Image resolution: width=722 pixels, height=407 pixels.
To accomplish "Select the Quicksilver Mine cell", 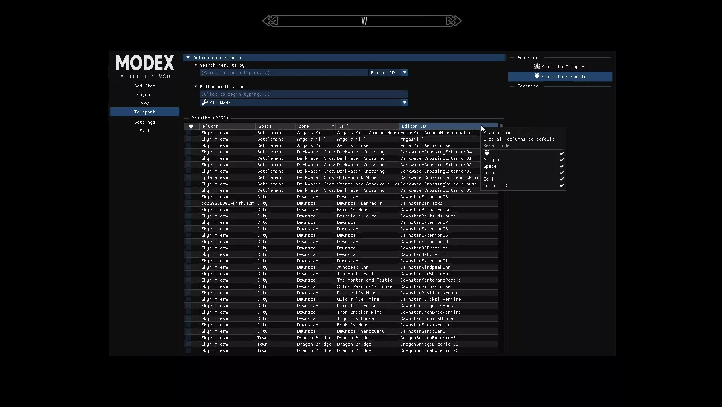I will 358,299.
